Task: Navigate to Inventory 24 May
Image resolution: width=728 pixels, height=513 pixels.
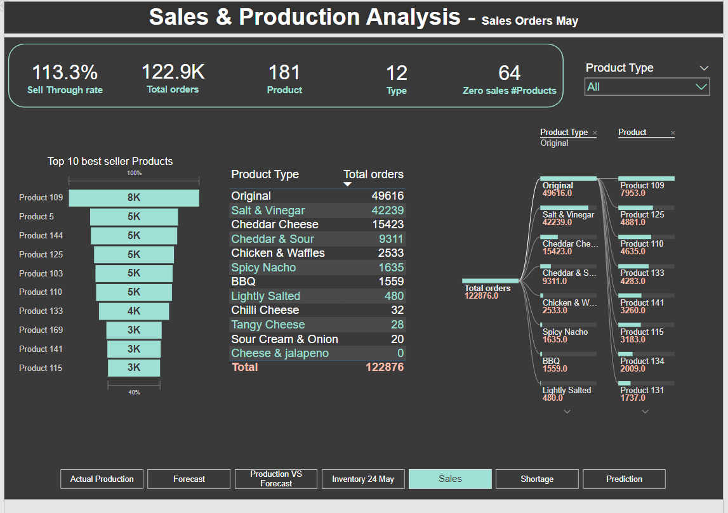Action: pos(362,479)
